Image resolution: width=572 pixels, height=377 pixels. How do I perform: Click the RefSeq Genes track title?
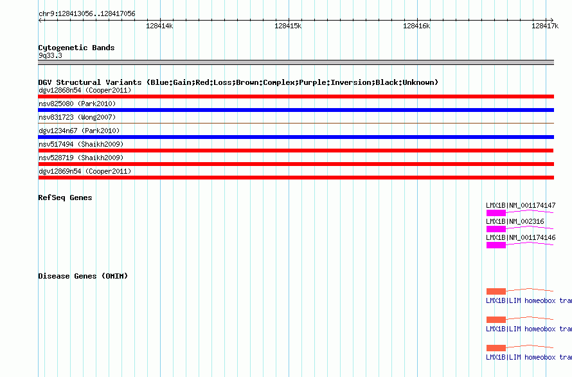65,198
